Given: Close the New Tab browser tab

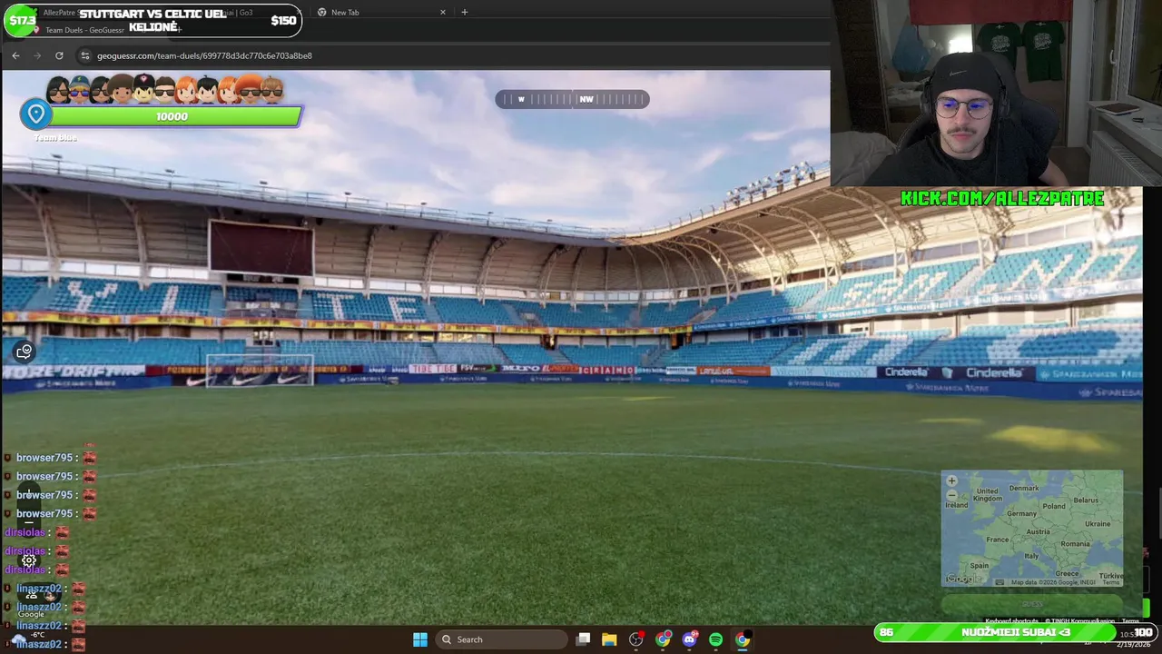Looking at the screenshot, I should click(x=443, y=12).
